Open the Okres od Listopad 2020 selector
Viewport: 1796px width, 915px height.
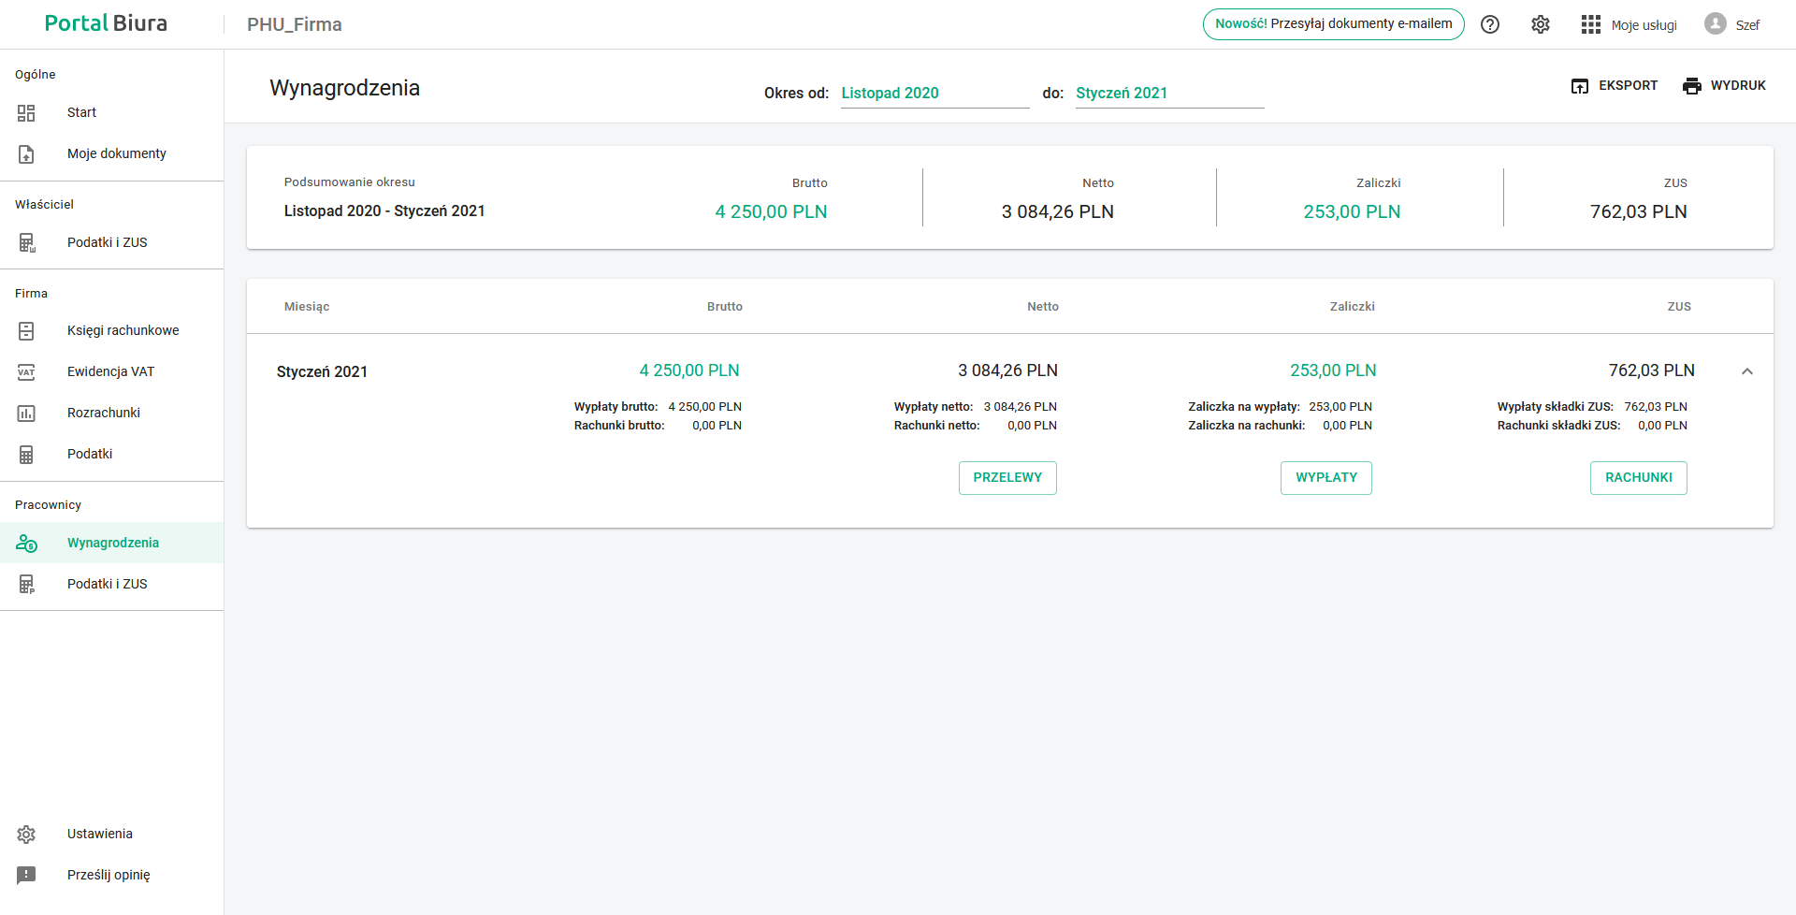tap(934, 94)
